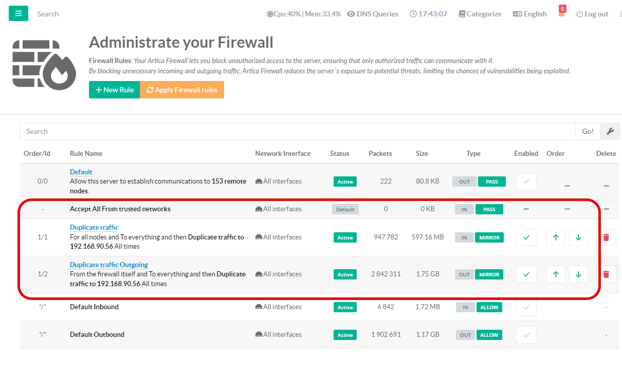Move Duplicate traffic rule up

point(556,237)
